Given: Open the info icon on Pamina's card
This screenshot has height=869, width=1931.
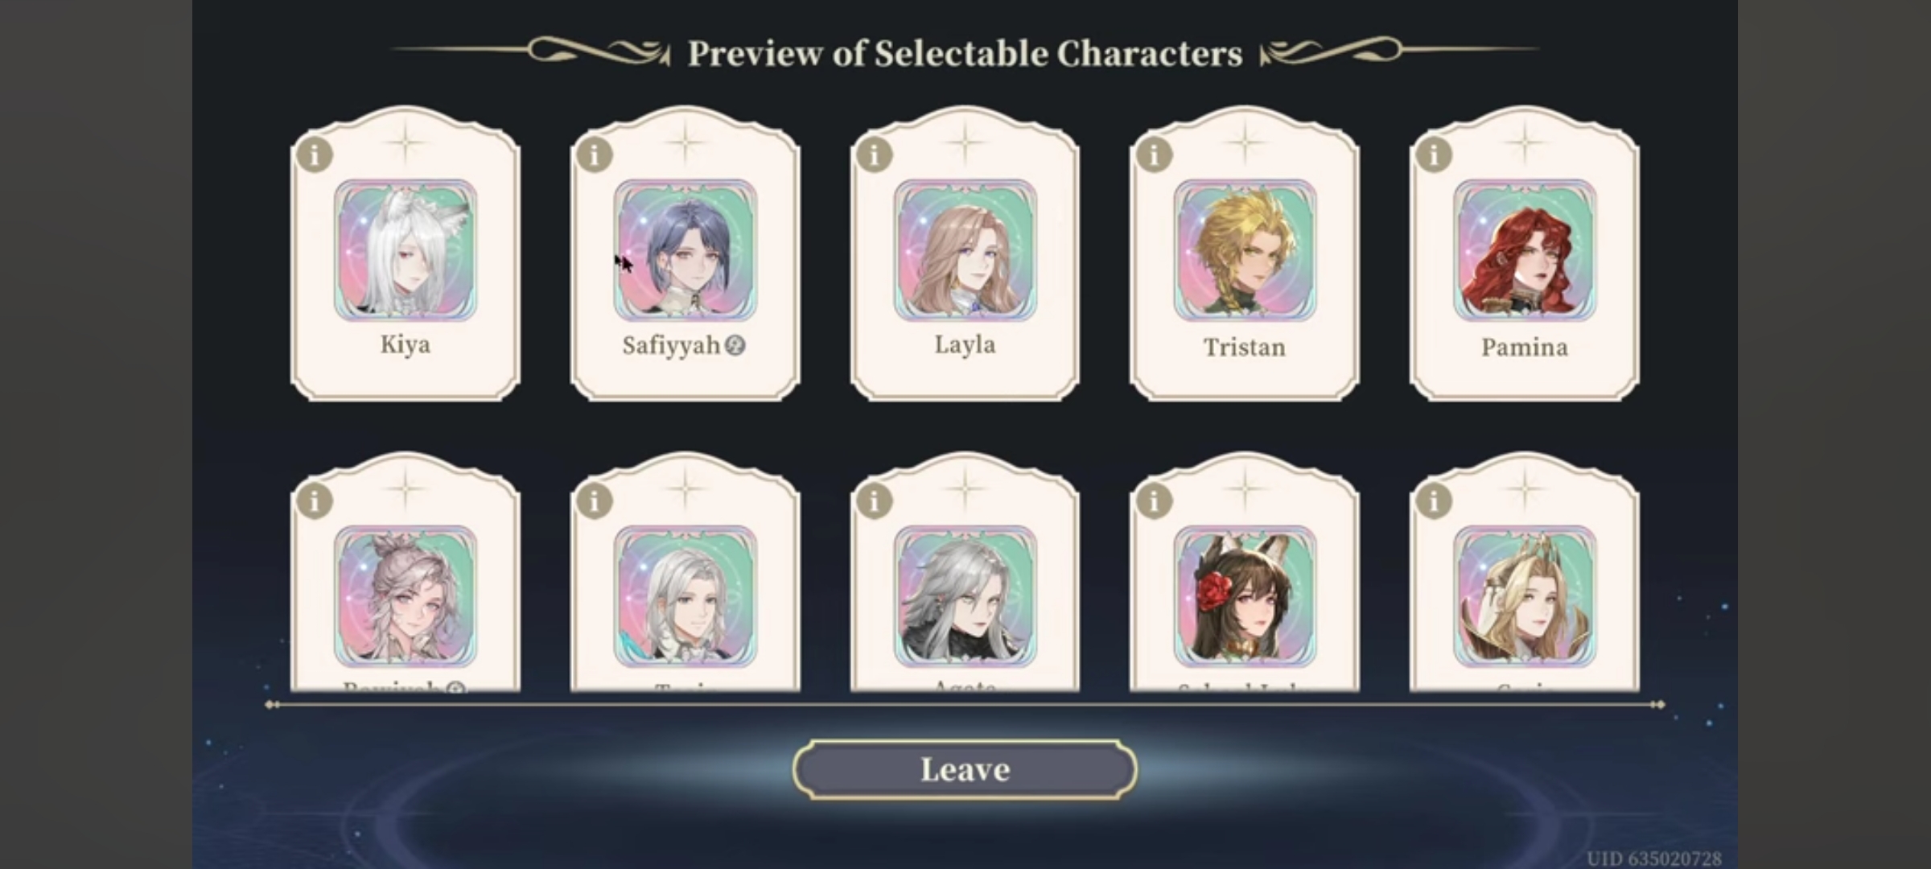Looking at the screenshot, I should point(1434,154).
